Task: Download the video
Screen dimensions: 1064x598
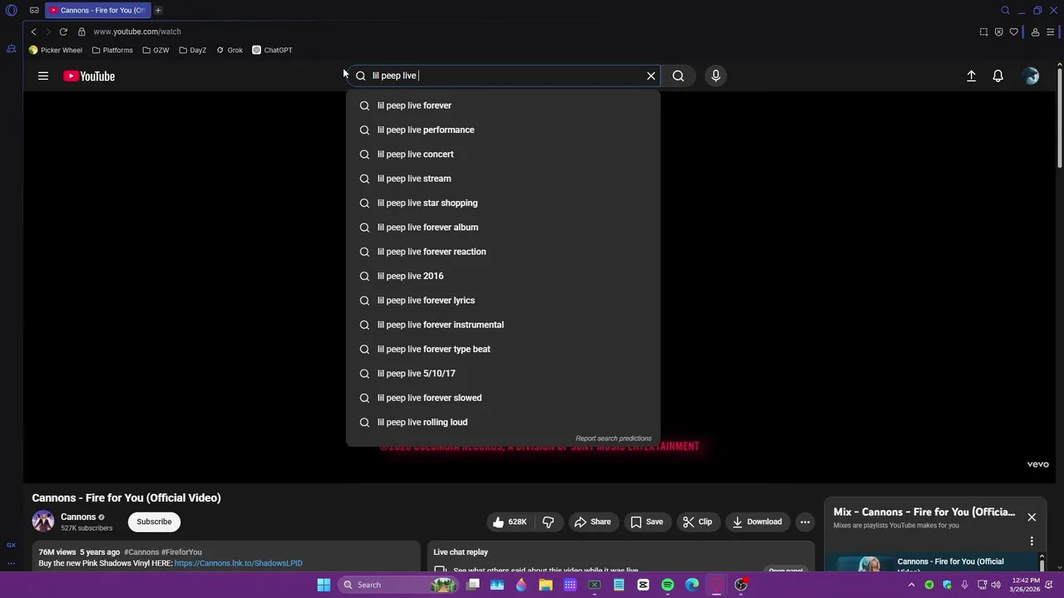Action: 756,522
